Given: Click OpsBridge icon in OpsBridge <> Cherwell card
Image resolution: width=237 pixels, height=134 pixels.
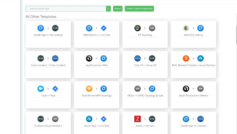Looking at the screenshot, I should point(186,119).
